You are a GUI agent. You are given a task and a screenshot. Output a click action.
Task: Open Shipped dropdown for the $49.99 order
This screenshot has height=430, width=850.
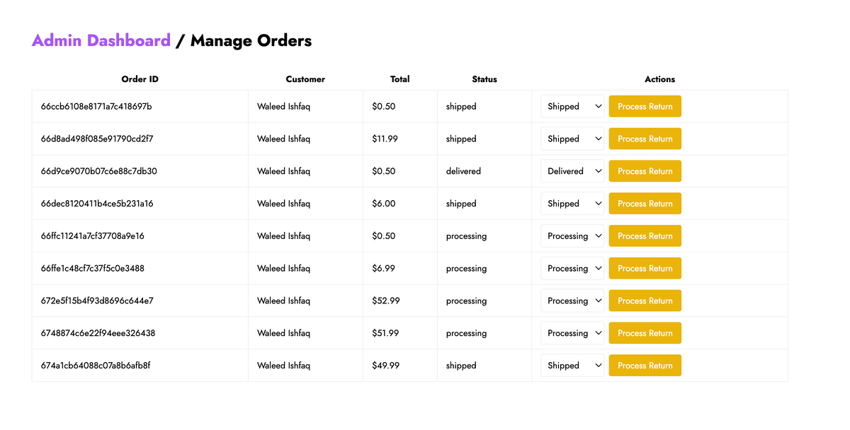click(572, 366)
